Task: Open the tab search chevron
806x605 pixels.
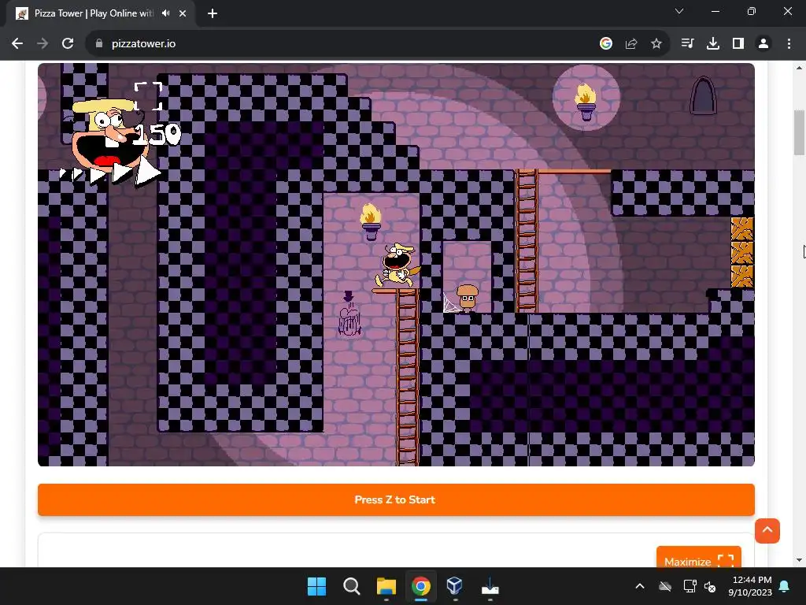Action: pyautogui.click(x=679, y=11)
